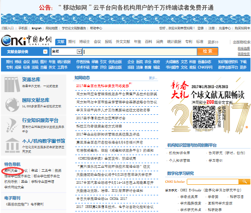Image resolution: width=251 pixels, height=213 pixels.
Task: Click 企业 in the blue navigation bar
Action: (131, 62)
